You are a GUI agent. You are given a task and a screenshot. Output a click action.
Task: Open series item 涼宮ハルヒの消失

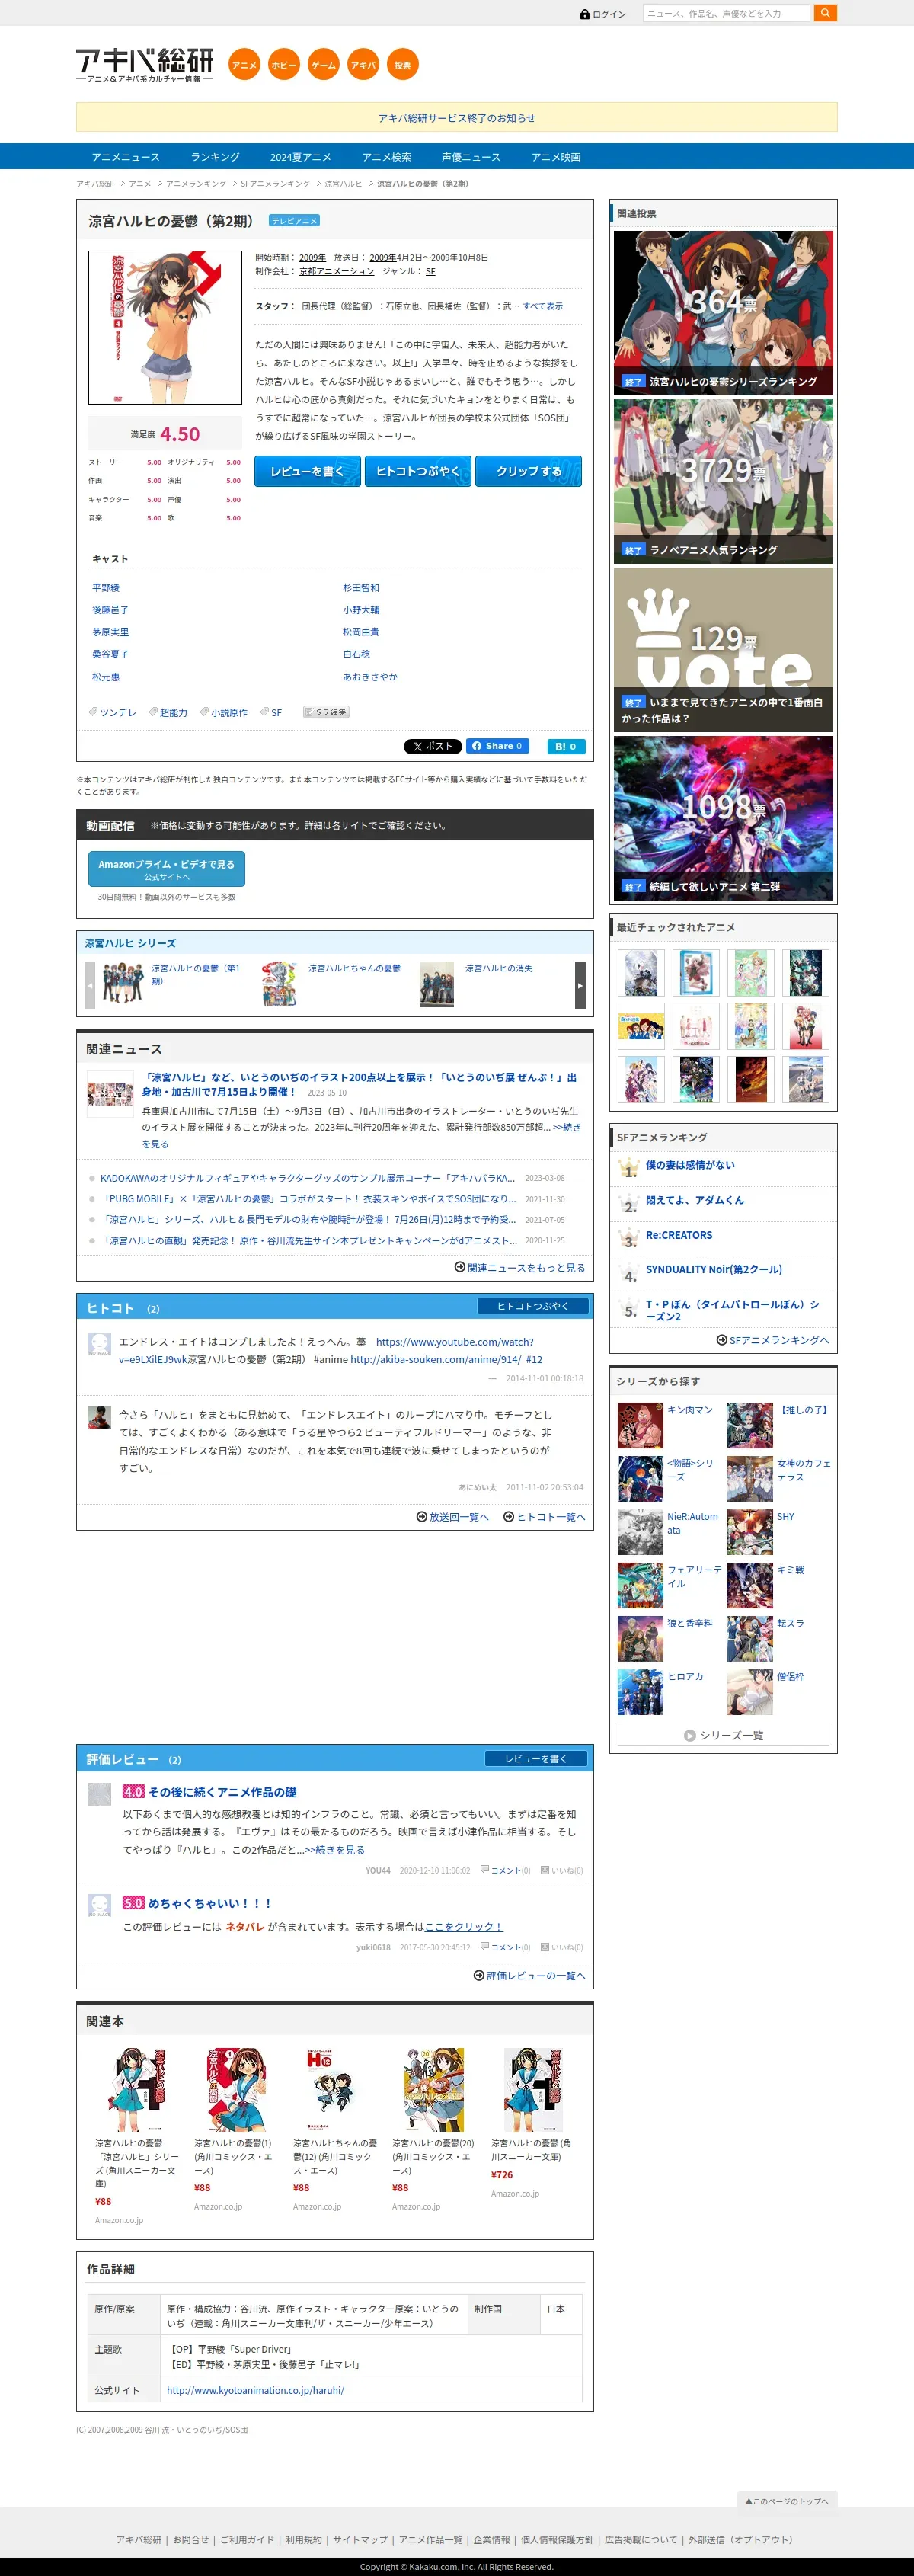click(499, 968)
